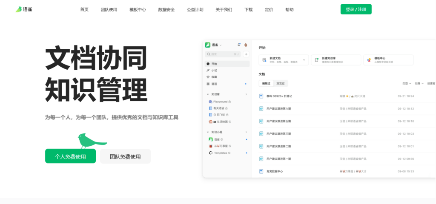Collapse the 知识库 section triangle
This screenshot has height=204, width=436.
208,94
